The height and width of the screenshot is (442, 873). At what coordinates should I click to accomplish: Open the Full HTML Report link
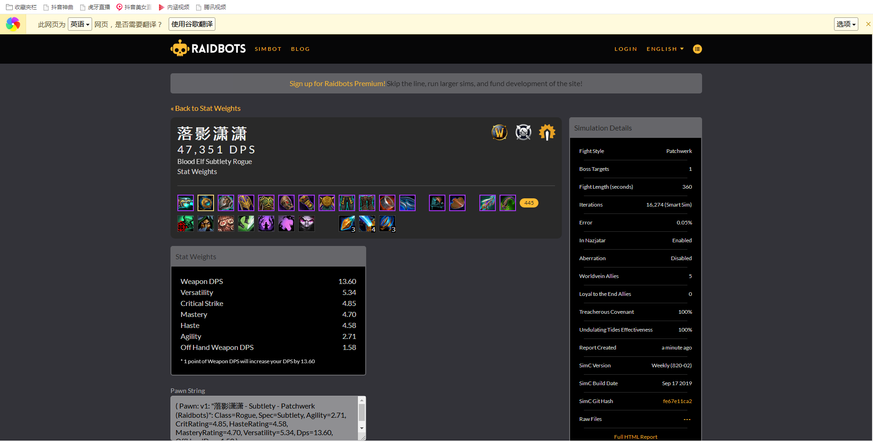coord(636,437)
